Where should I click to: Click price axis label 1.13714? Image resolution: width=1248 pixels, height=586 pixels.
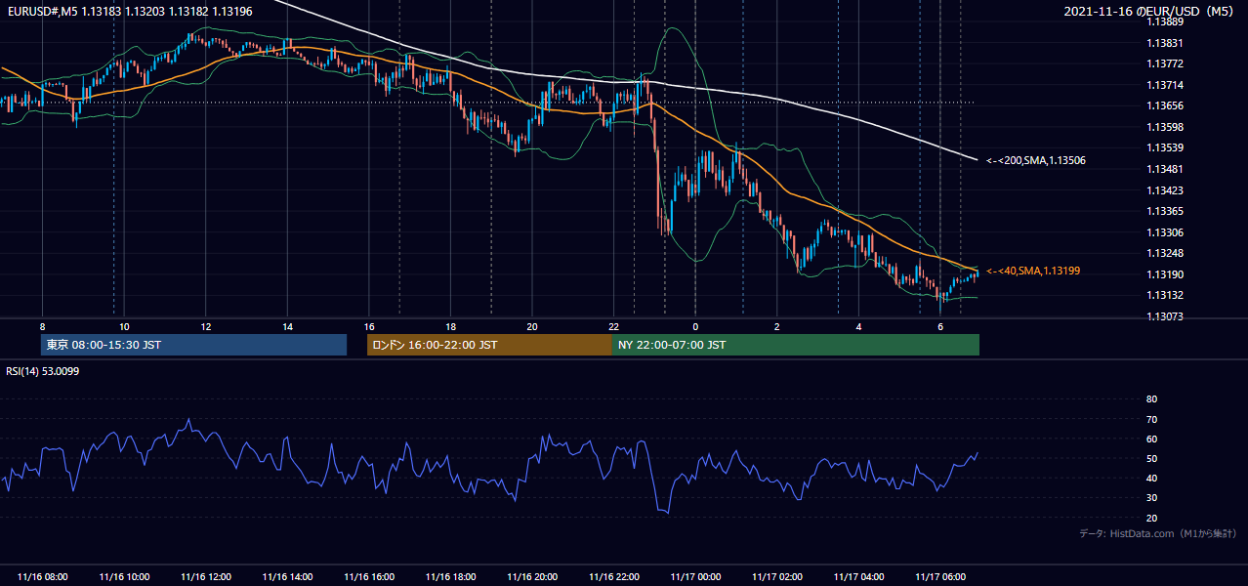1165,85
